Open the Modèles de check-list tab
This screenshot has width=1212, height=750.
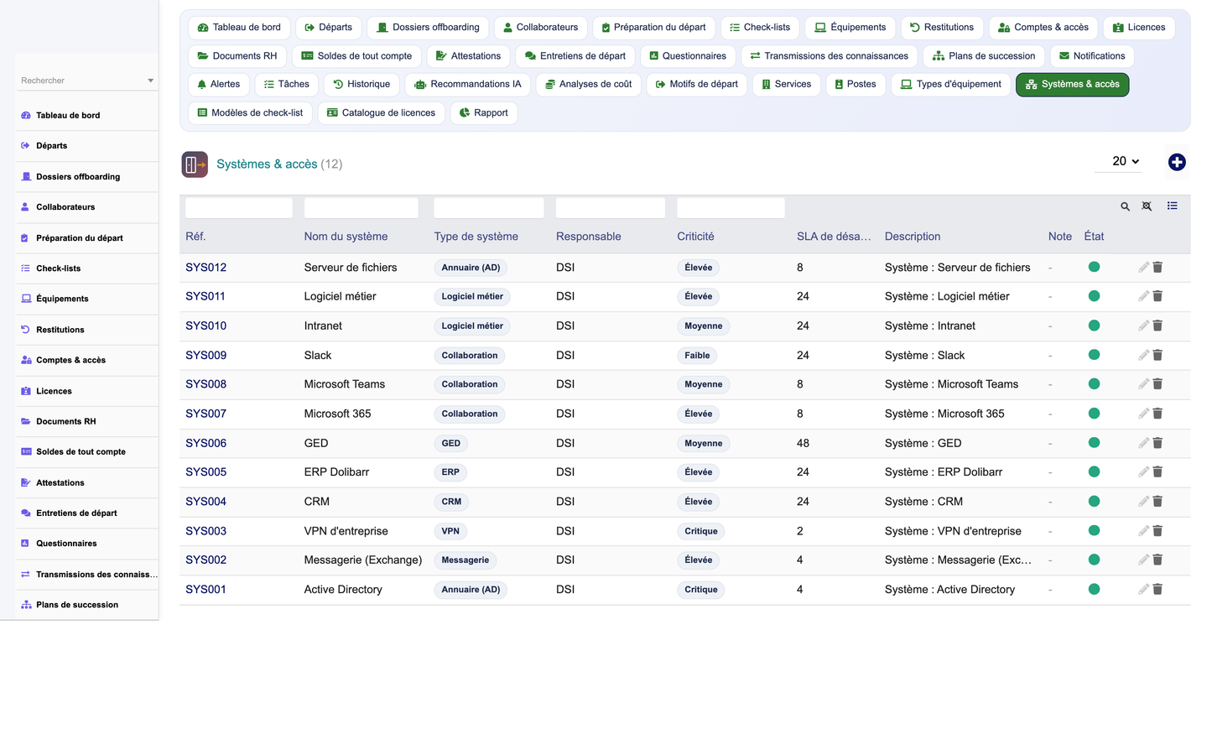click(x=250, y=113)
